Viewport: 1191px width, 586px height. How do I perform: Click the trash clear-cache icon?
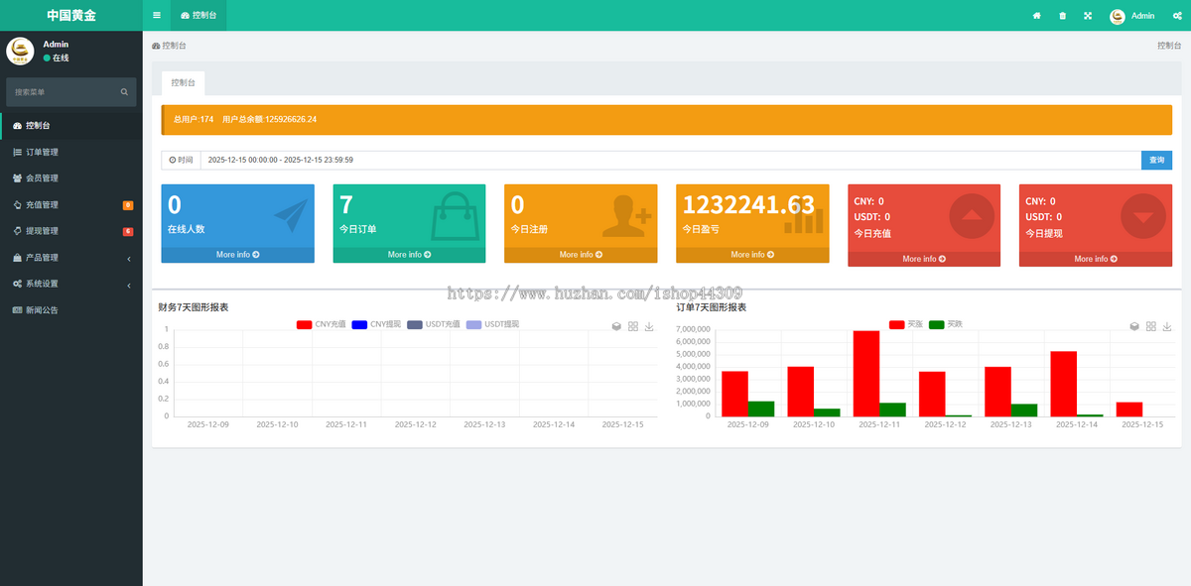[x=1063, y=16]
